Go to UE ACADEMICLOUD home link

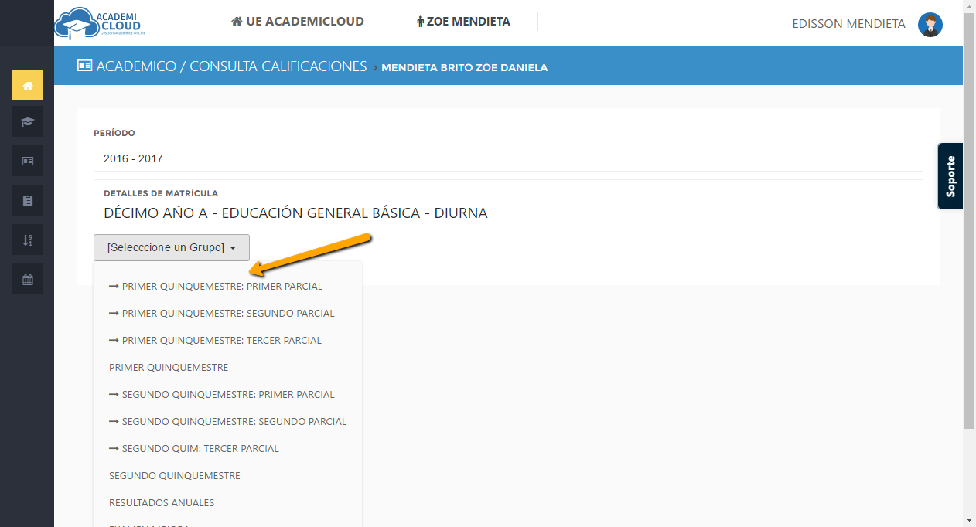(298, 22)
